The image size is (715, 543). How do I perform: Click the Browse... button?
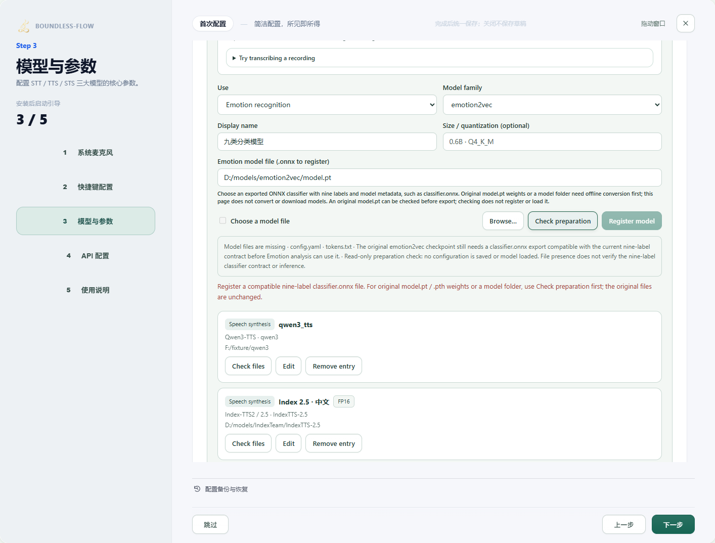[x=503, y=221]
